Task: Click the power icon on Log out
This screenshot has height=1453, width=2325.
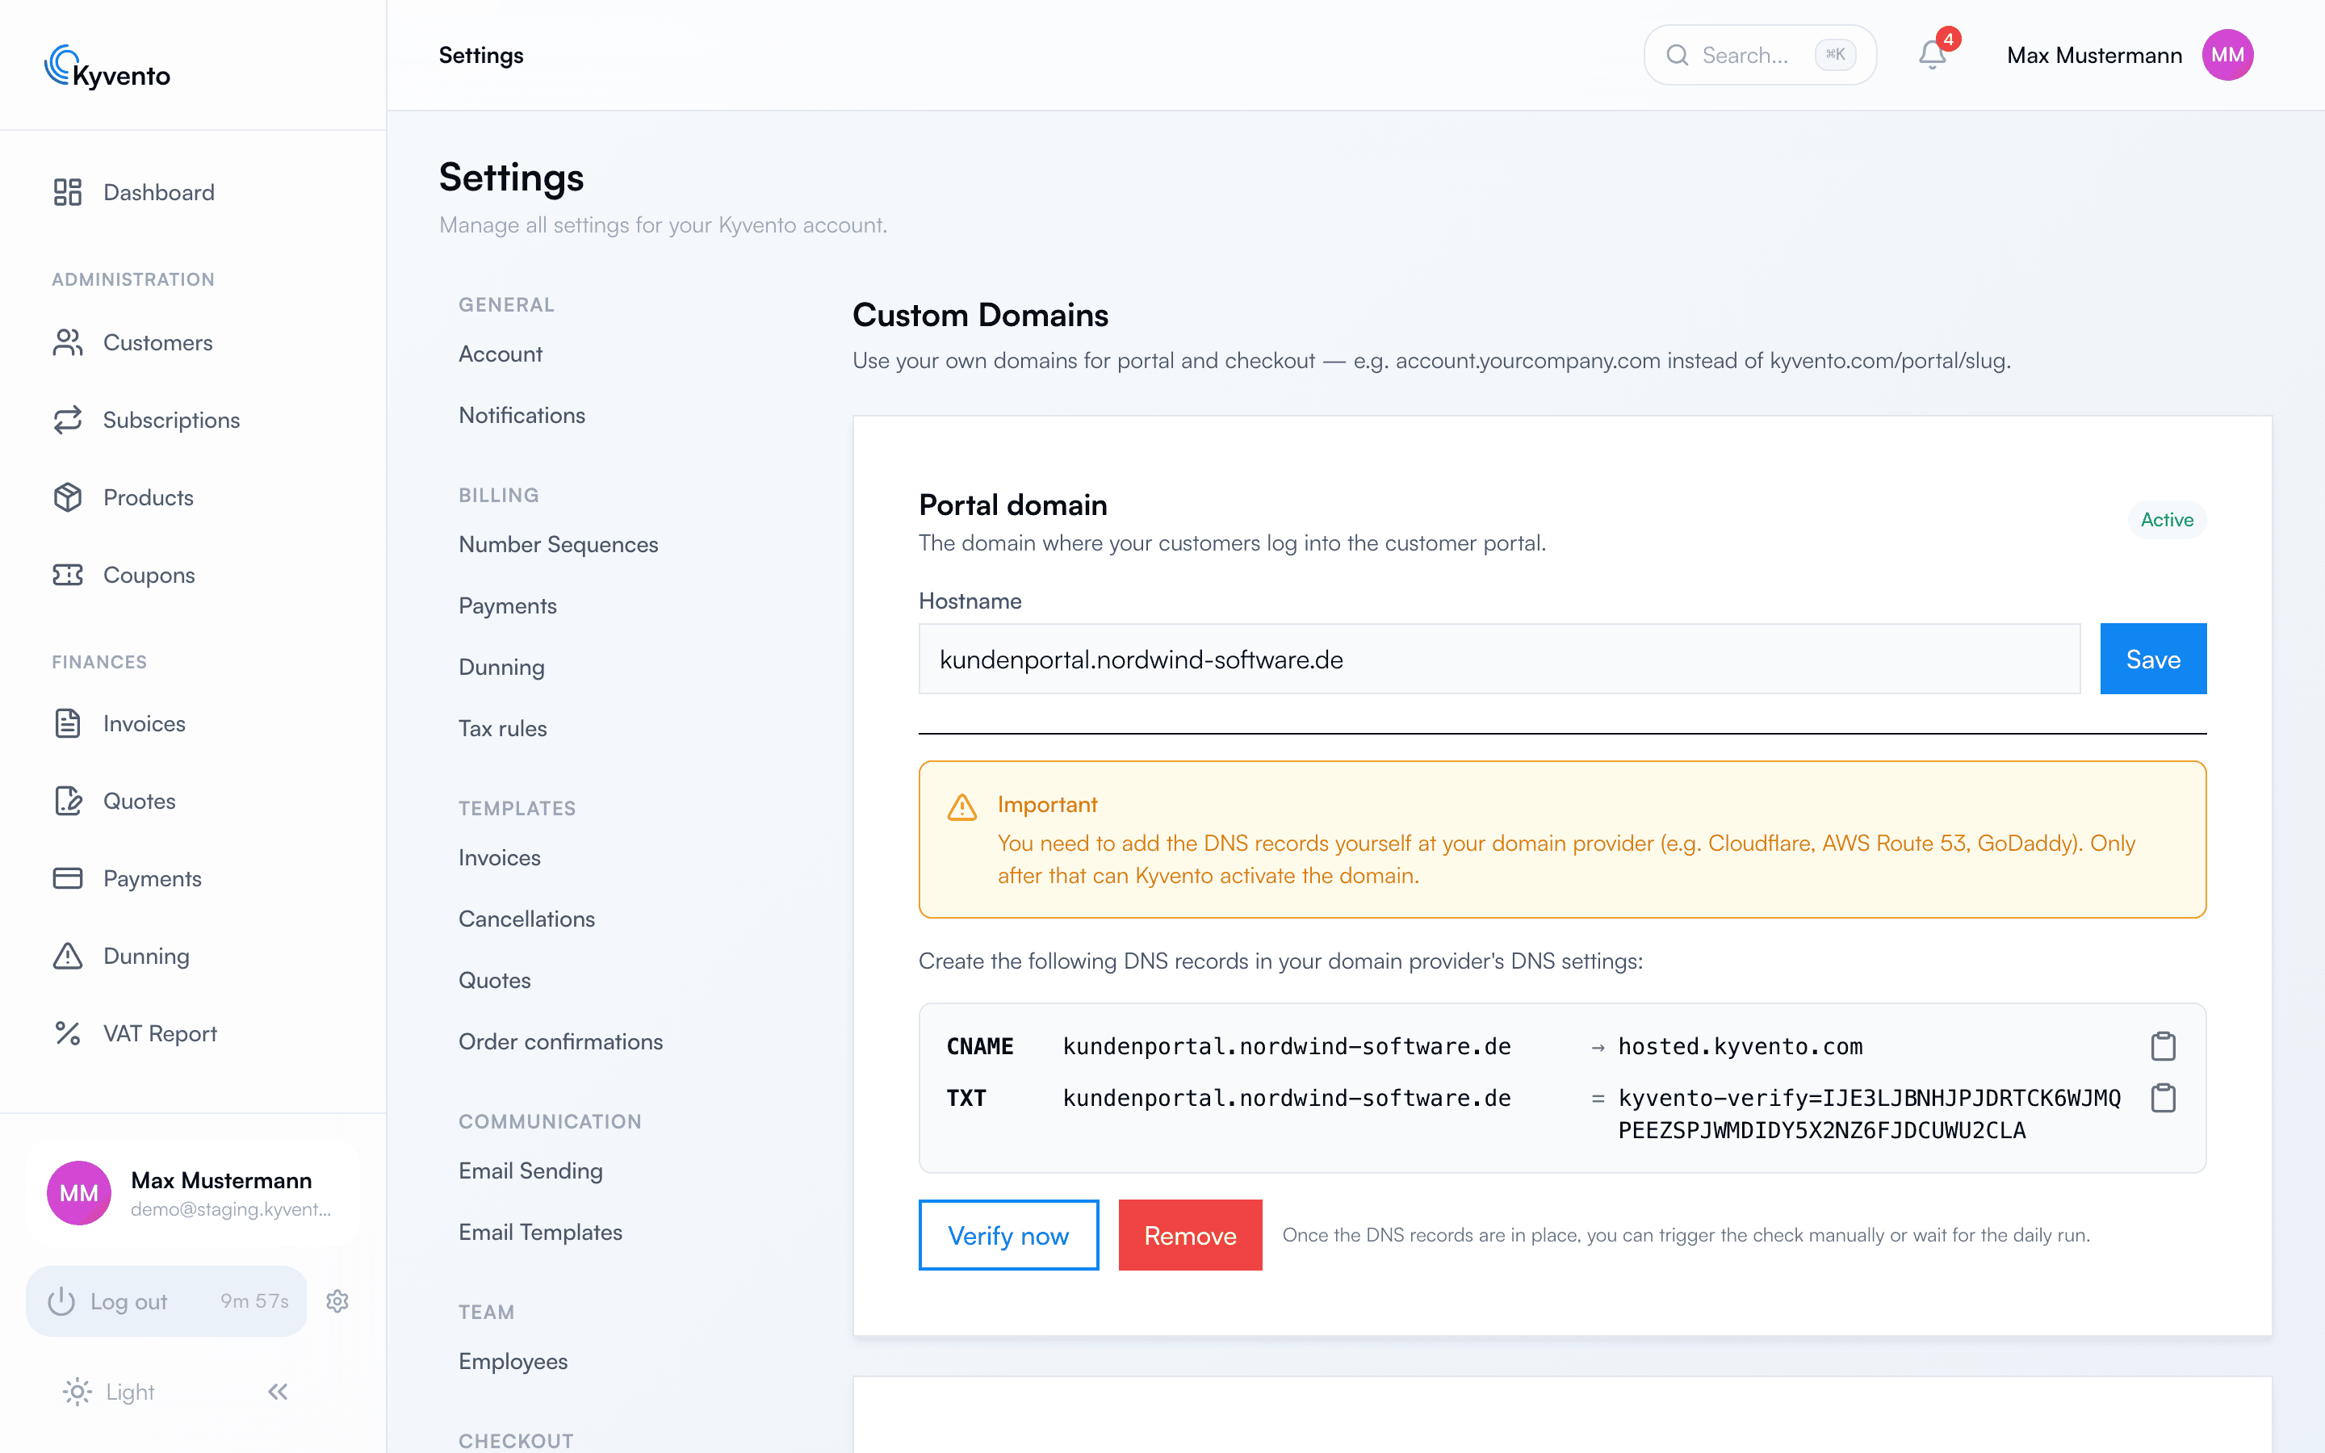Action: point(61,1301)
